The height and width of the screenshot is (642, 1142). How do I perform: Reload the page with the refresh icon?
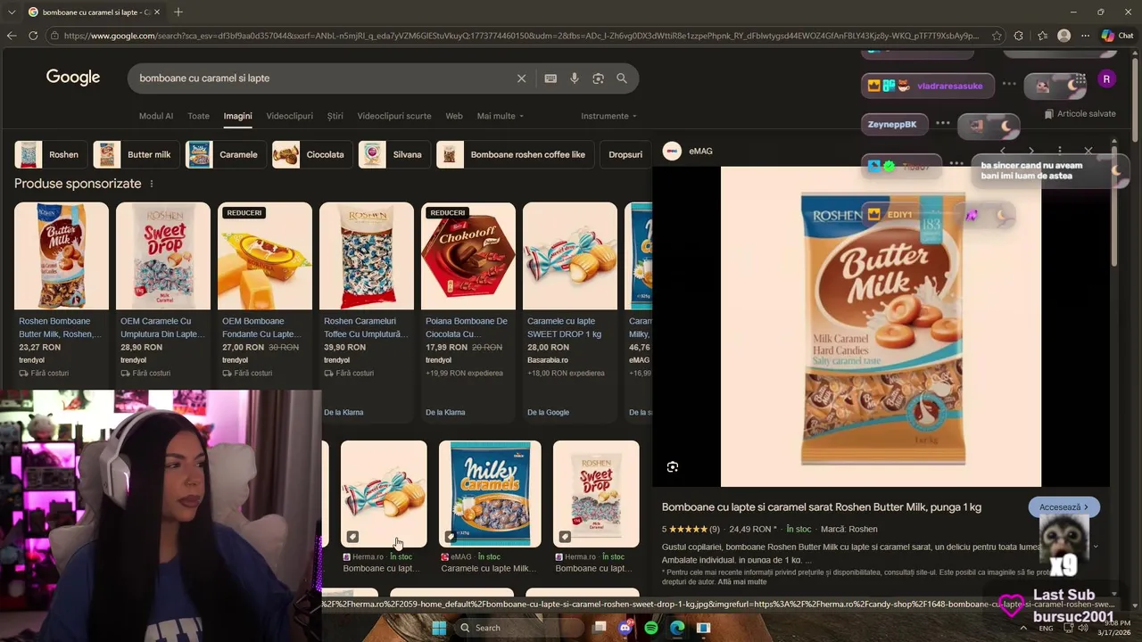tap(33, 36)
